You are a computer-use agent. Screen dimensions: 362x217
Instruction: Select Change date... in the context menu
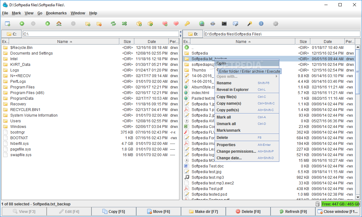click(x=247, y=158)
